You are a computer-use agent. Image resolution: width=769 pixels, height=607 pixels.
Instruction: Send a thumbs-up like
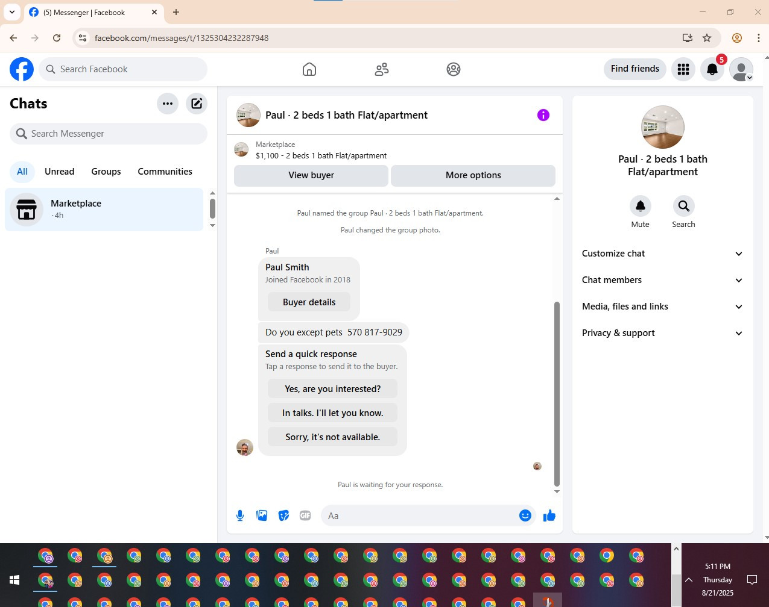click(549, 515)
